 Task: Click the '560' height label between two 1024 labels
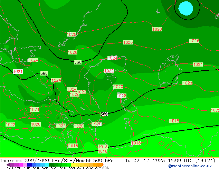[x=44, y=73]
